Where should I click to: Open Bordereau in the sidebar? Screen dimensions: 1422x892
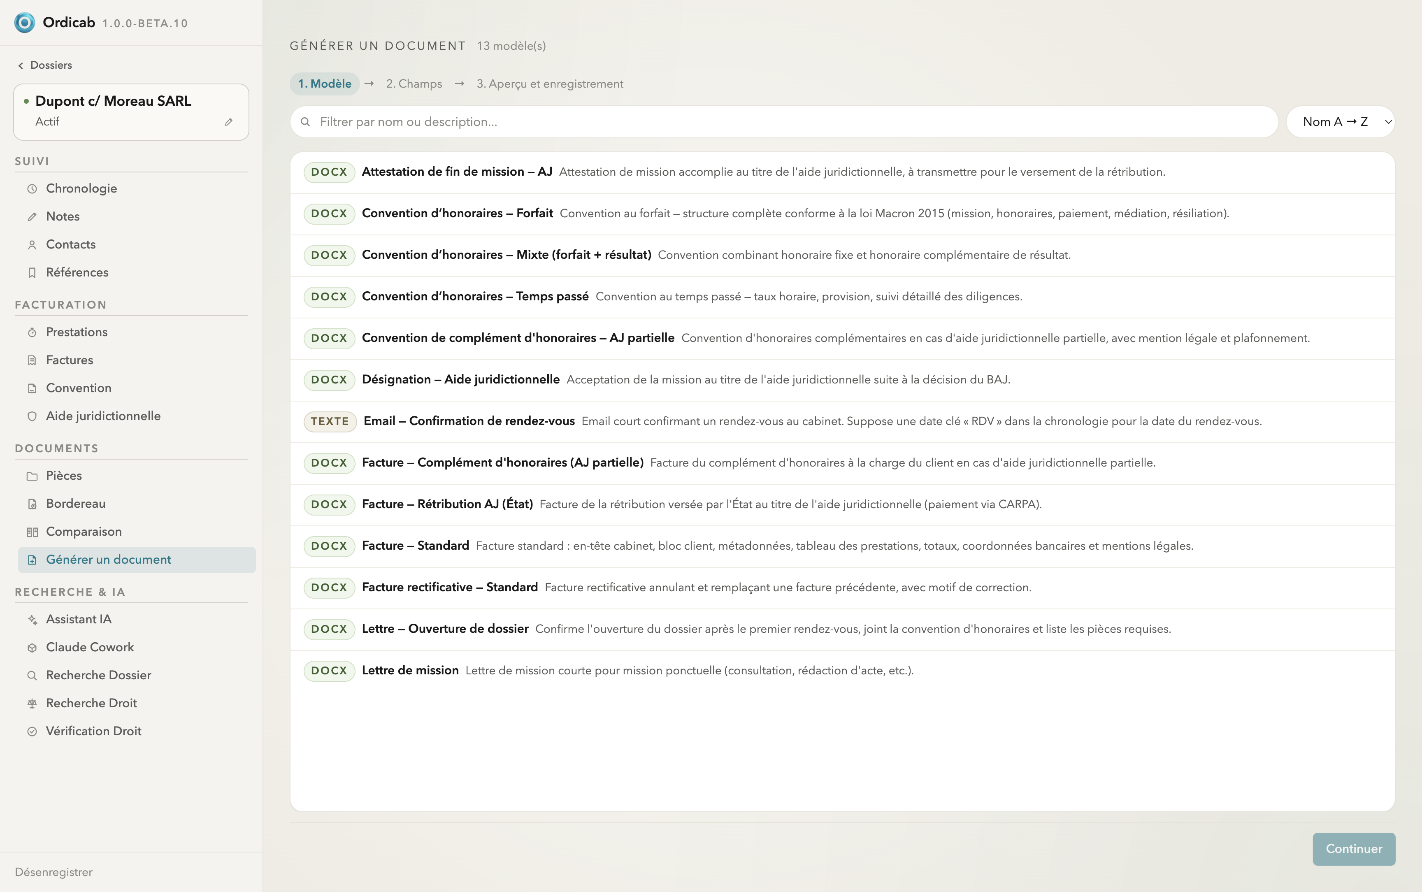pyautogui.click(x=137, y=504)
